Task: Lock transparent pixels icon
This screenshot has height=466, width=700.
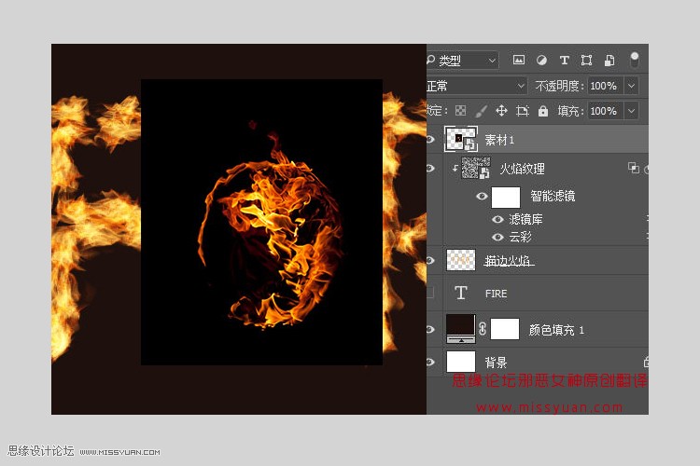Action: pyautogui.click(x=460, y=111)
